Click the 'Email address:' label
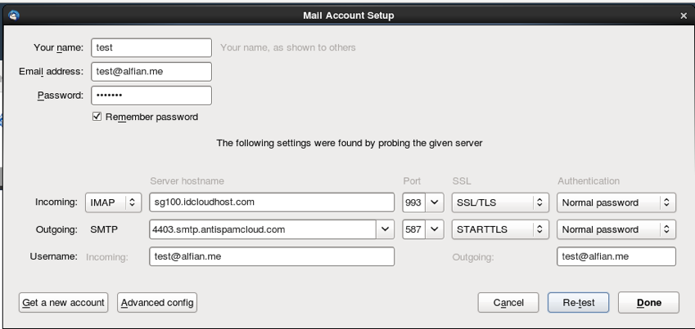Viewport: 695px width, 329px height. 51,71
